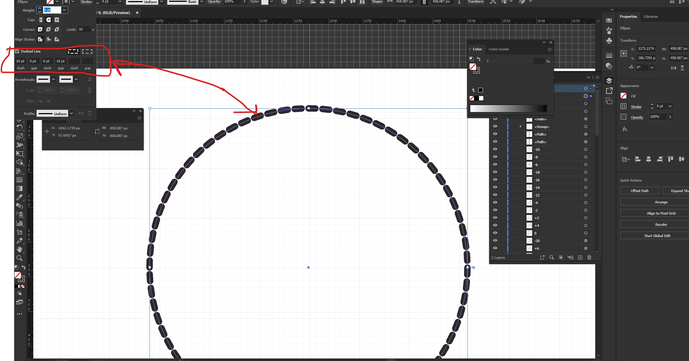
Task: Switch to the Libraries tab
Action: (651, 17)
